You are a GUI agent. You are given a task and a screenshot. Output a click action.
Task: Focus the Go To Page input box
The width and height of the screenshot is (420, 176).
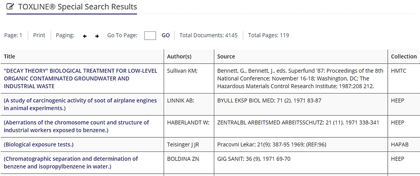pyautogui.click(x=150, y=35)
